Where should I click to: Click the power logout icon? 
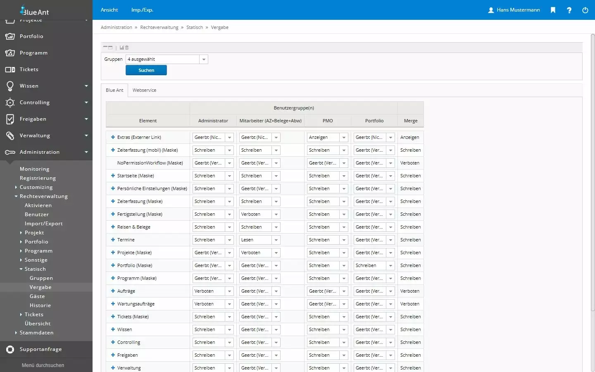pos(585,10)
